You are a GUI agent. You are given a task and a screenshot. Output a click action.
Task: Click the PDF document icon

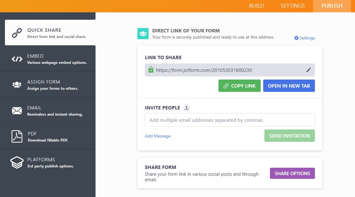(17, 136)
